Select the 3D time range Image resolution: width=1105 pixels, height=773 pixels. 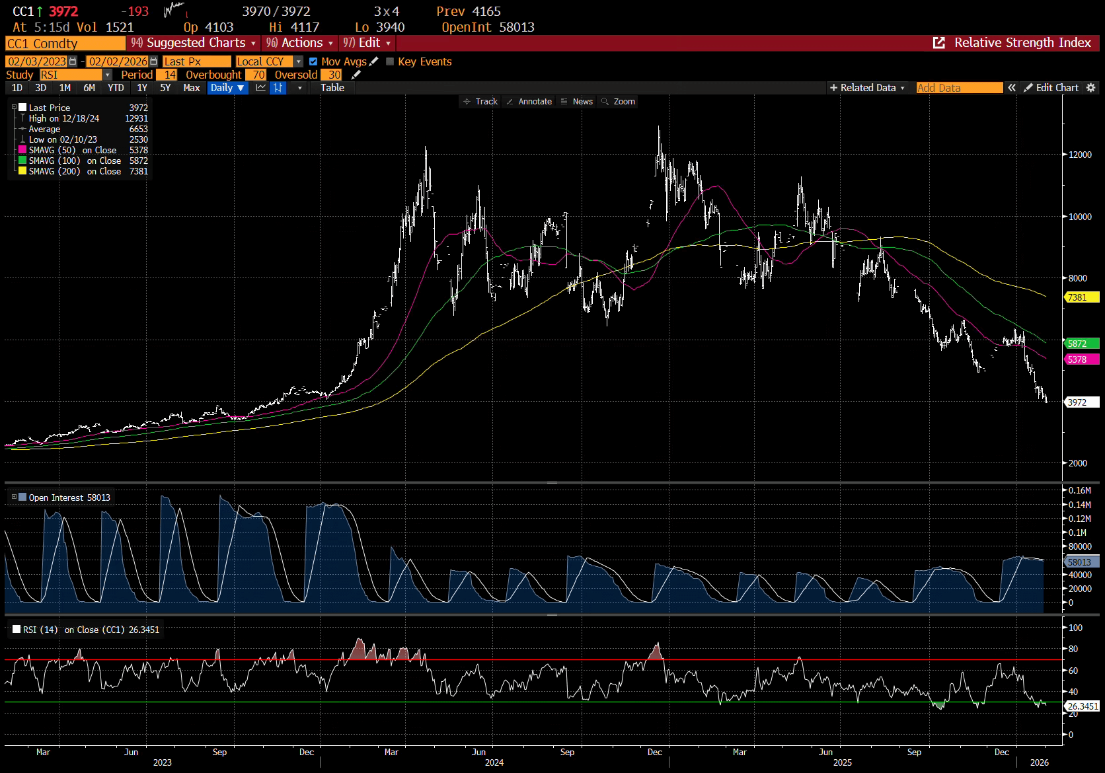[41, 88]
